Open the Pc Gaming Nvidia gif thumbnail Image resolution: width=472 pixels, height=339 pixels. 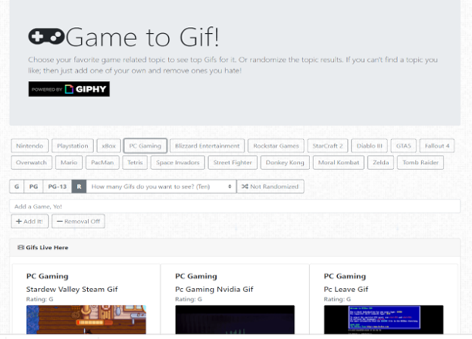[x=234, y=320]
